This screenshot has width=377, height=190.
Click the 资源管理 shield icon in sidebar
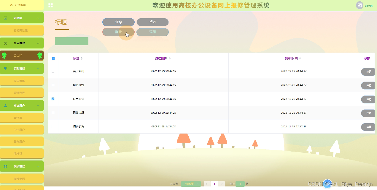(x=5, y=68)
